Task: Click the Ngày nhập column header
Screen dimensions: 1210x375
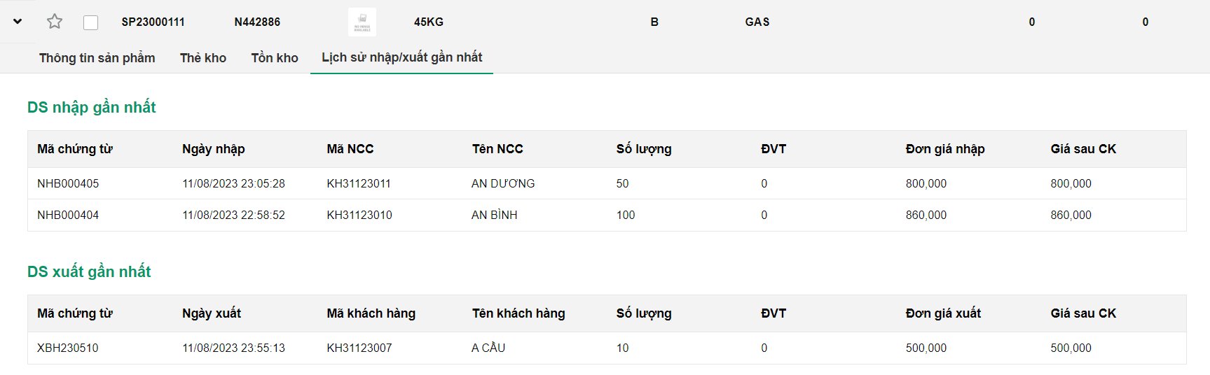Action: (x=214, y=149)
